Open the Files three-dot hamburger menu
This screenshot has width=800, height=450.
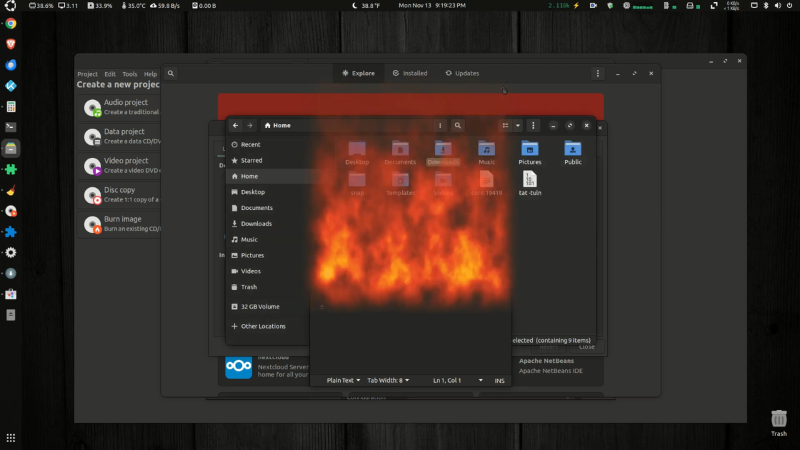[533, 125]
